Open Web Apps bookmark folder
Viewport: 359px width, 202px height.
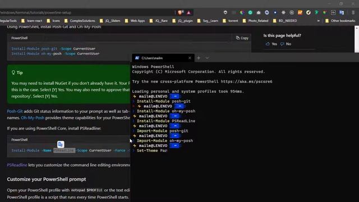[135, 21]
